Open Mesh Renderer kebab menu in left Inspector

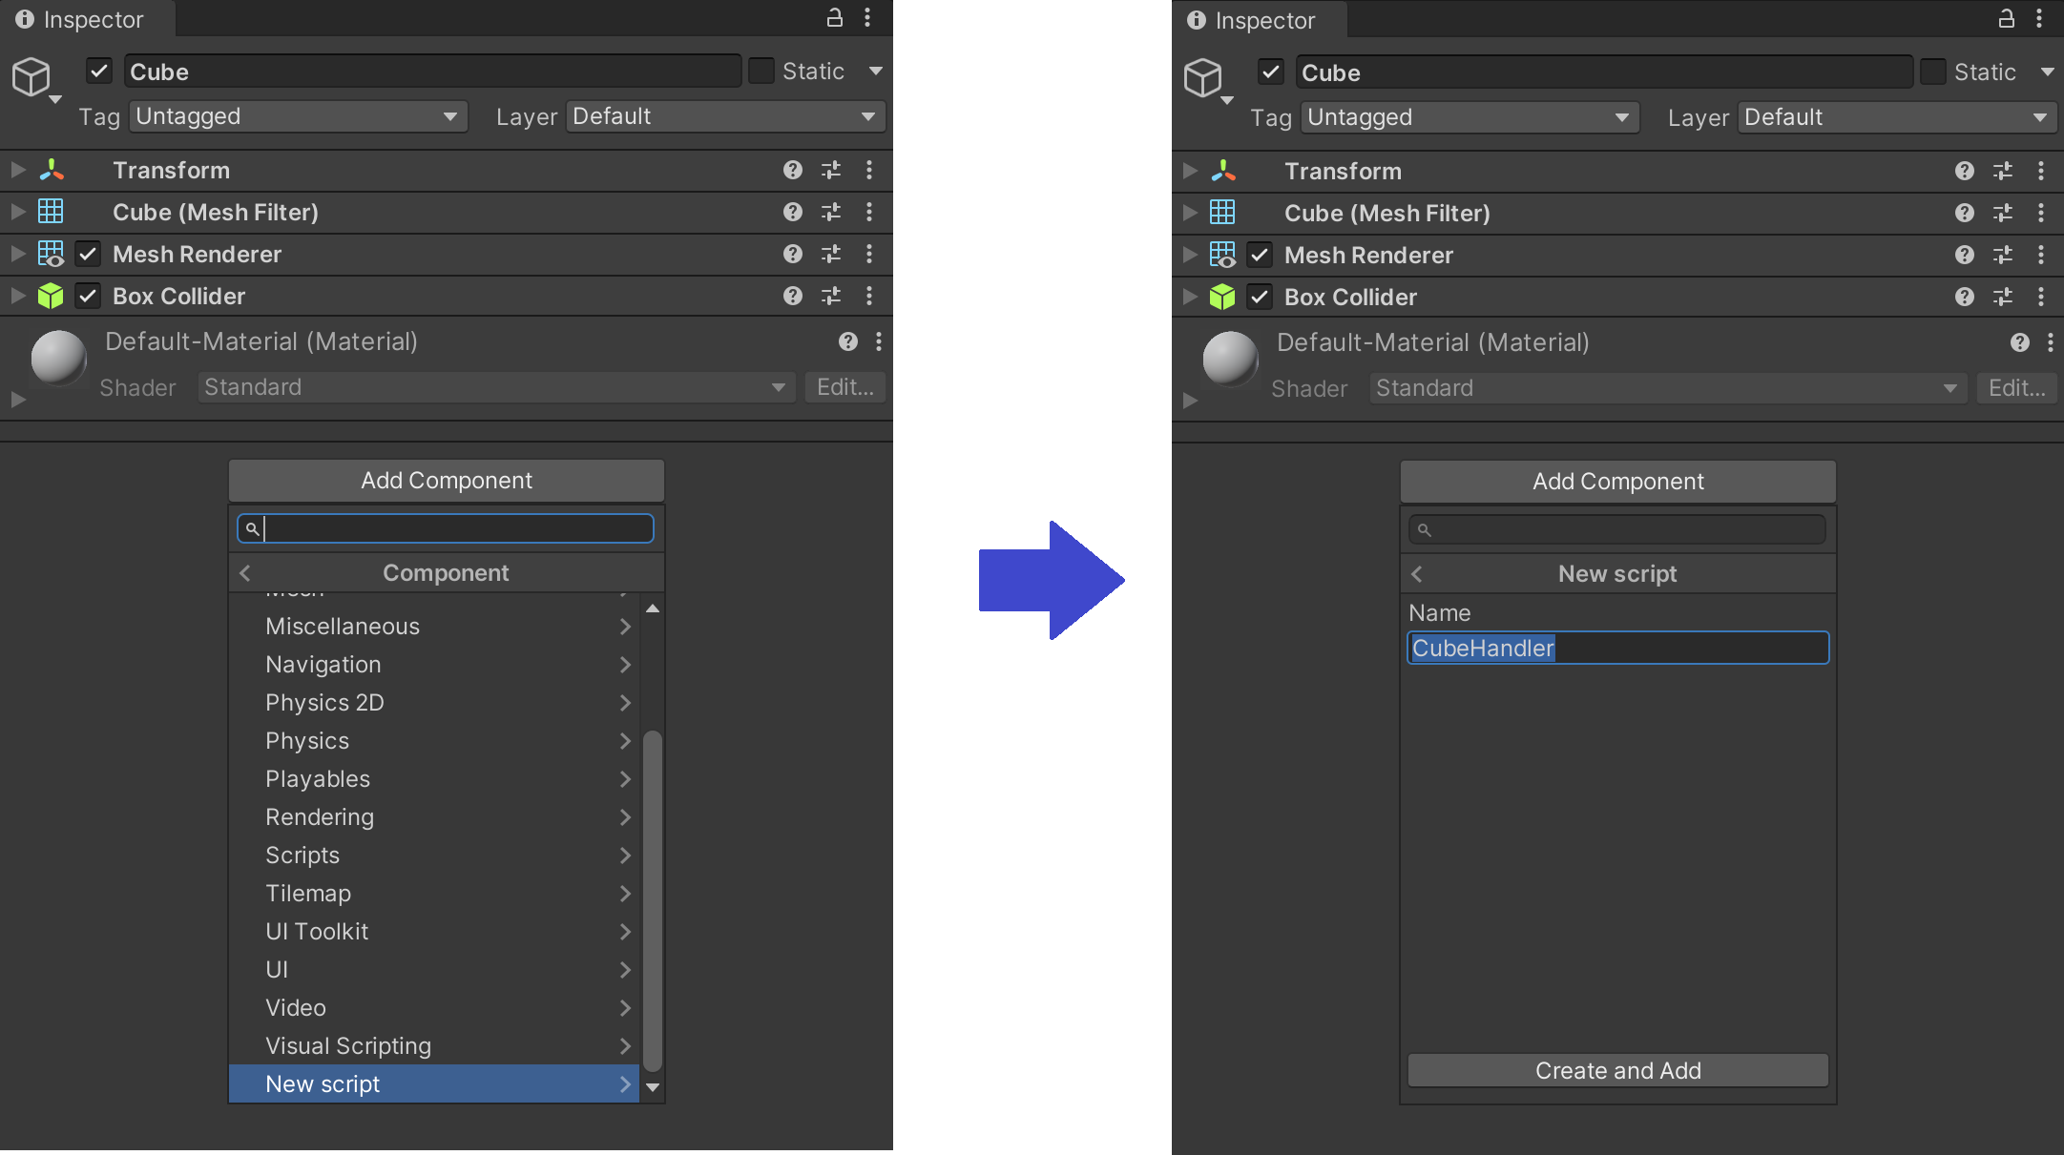click(868, 254)
